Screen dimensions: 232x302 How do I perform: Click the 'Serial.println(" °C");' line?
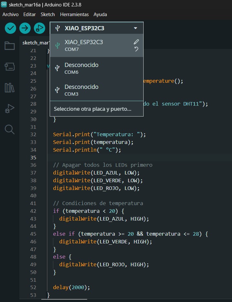pyautogui.click(x=87, y=150)
